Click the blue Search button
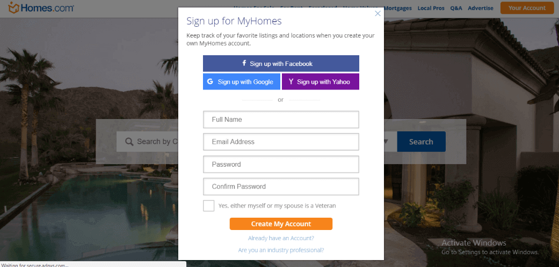 coord(421,142)
